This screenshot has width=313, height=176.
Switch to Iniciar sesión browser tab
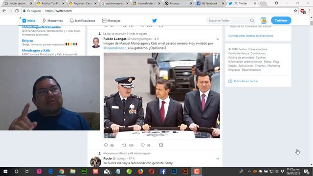(x=18, y=3)
